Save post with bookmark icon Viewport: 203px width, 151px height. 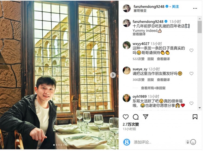click(195, 117)
